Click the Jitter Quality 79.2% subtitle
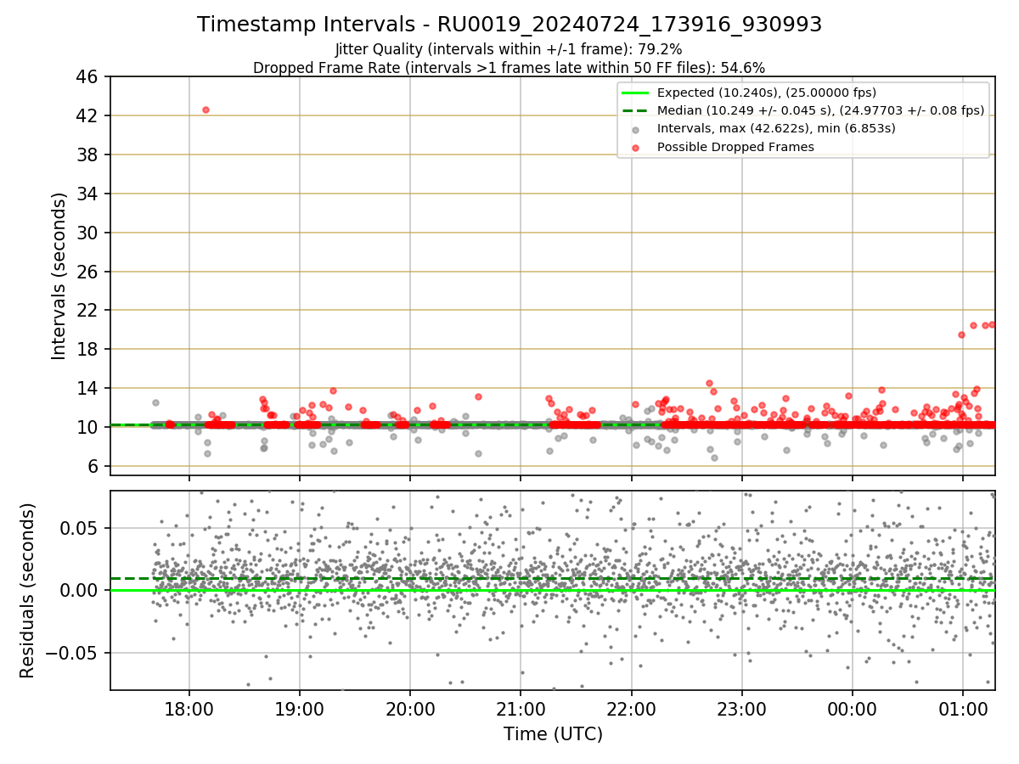This screenshot has height=764, width=1019. tap(509, 49)
